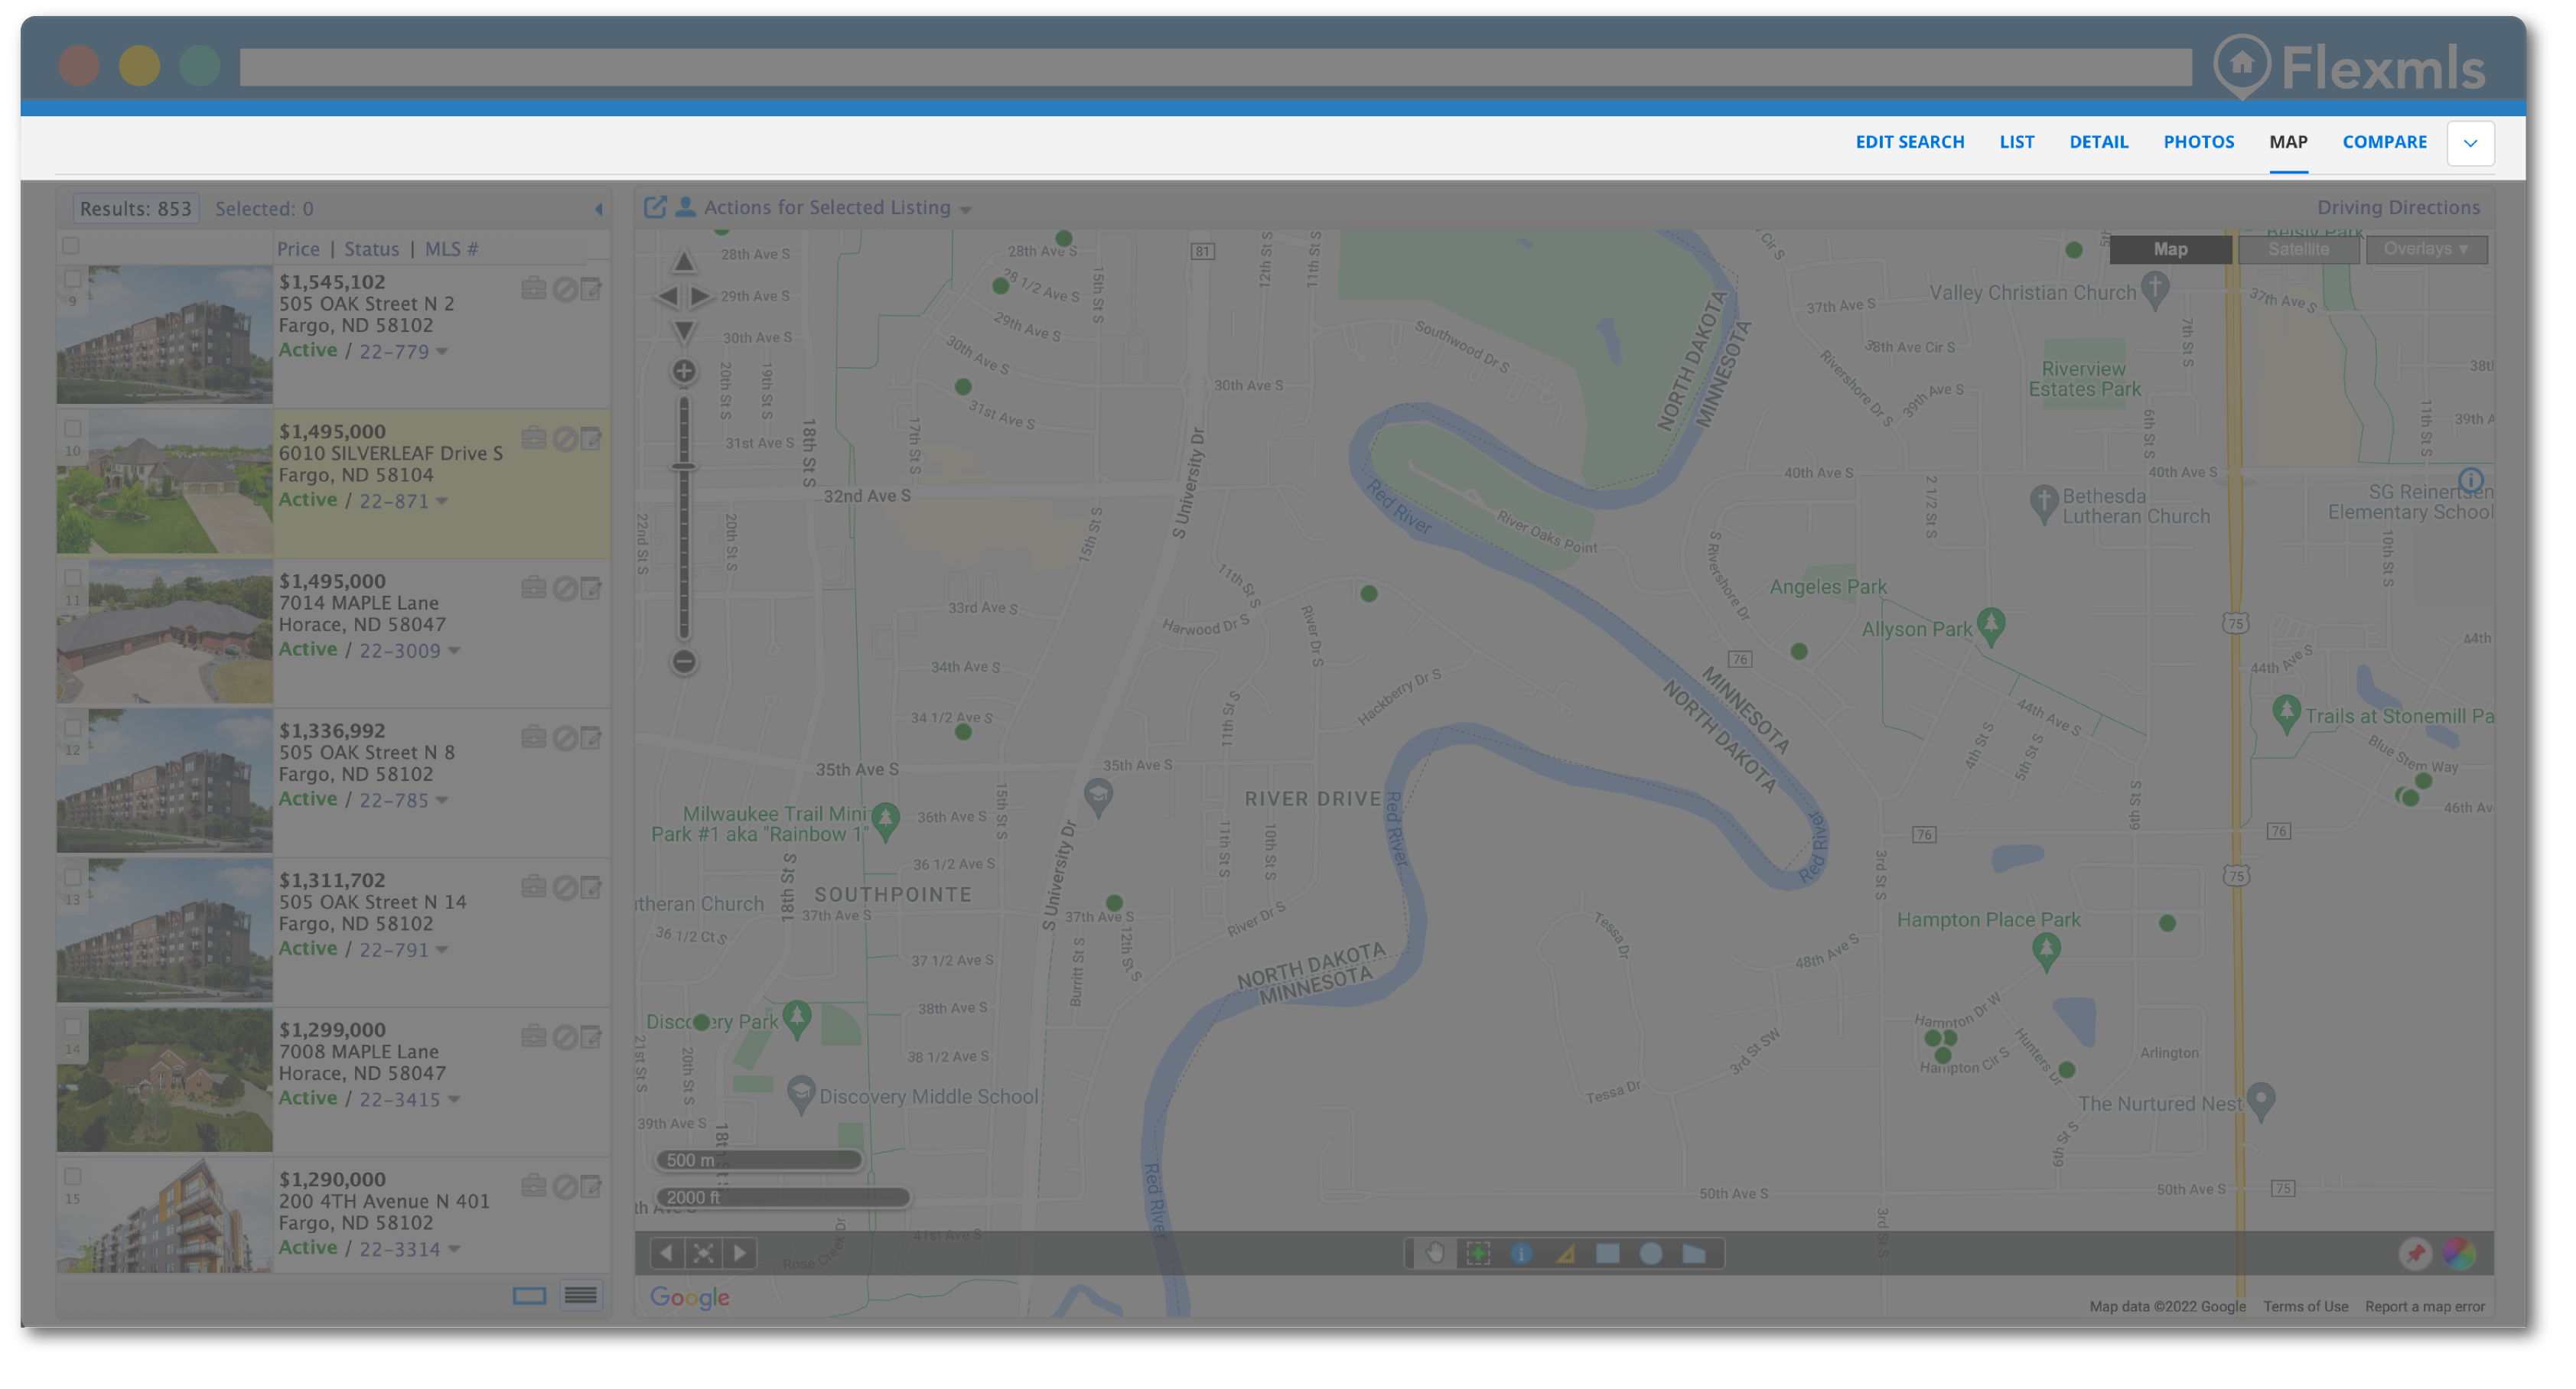Open the color wheel picker on map
Viewport: 2576px width, 1389px height.
point(2459,1253)
